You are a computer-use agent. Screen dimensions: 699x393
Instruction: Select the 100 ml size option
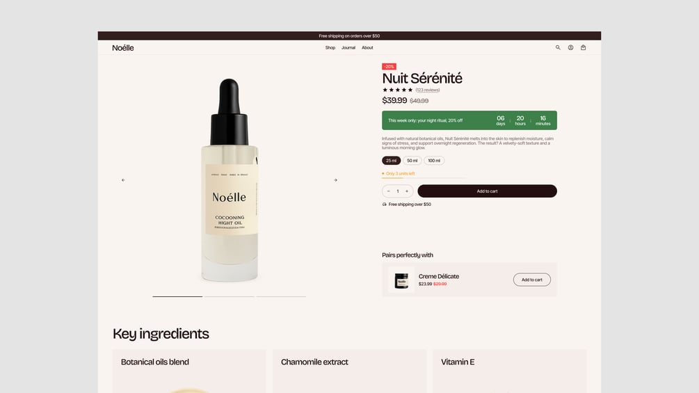[x=434, y=161]
